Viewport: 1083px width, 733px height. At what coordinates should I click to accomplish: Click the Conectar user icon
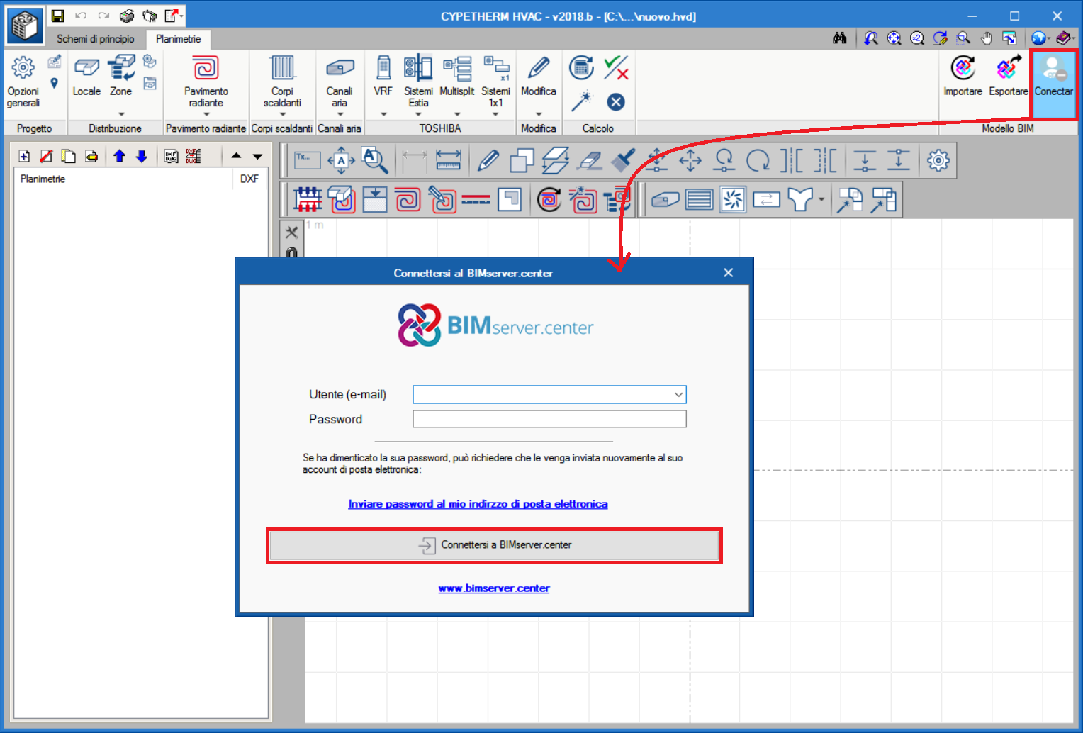click(1053, 68)
